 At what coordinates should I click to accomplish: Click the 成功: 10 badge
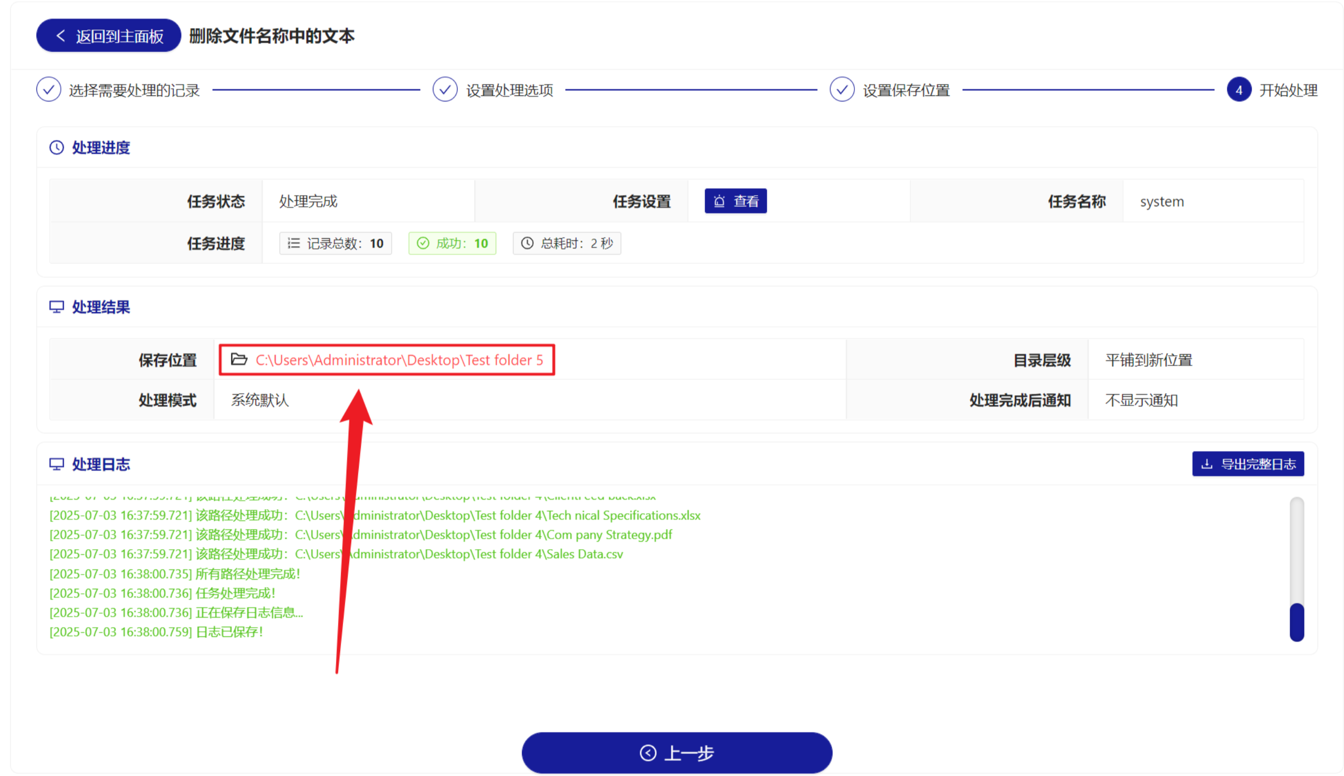[x=452, y=243]
